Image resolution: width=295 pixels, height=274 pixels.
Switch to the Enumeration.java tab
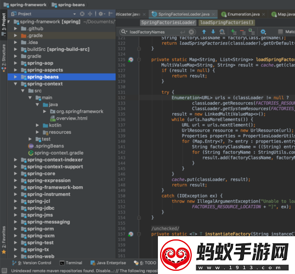coord(243,14)
